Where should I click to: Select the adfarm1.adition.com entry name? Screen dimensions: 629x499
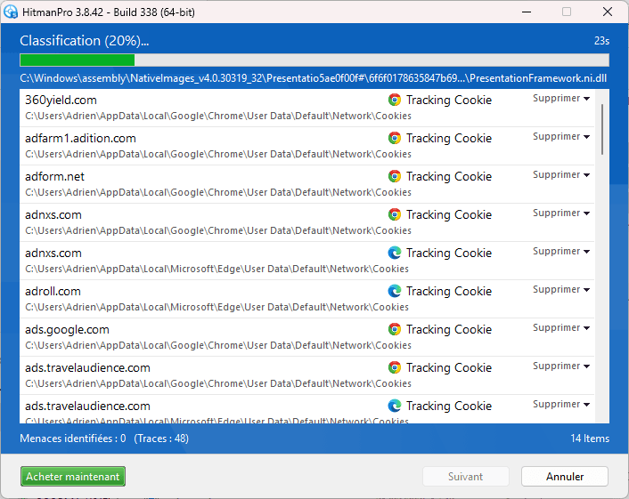tap(80, 138)
